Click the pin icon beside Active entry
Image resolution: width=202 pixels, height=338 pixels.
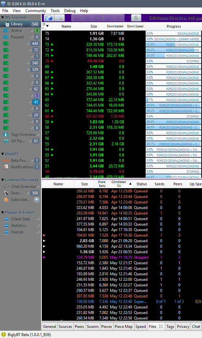(x=32, y=31)
